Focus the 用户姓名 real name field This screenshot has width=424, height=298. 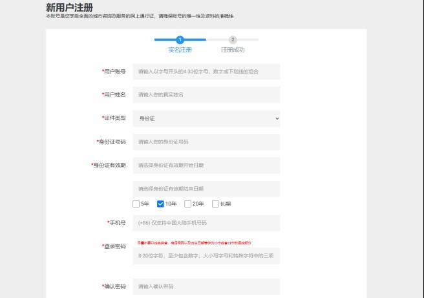[206, 95]
